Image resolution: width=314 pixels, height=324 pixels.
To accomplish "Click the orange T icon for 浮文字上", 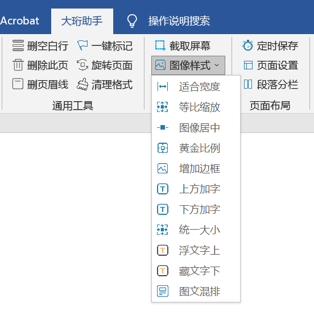I will click(x=163, y=250).
